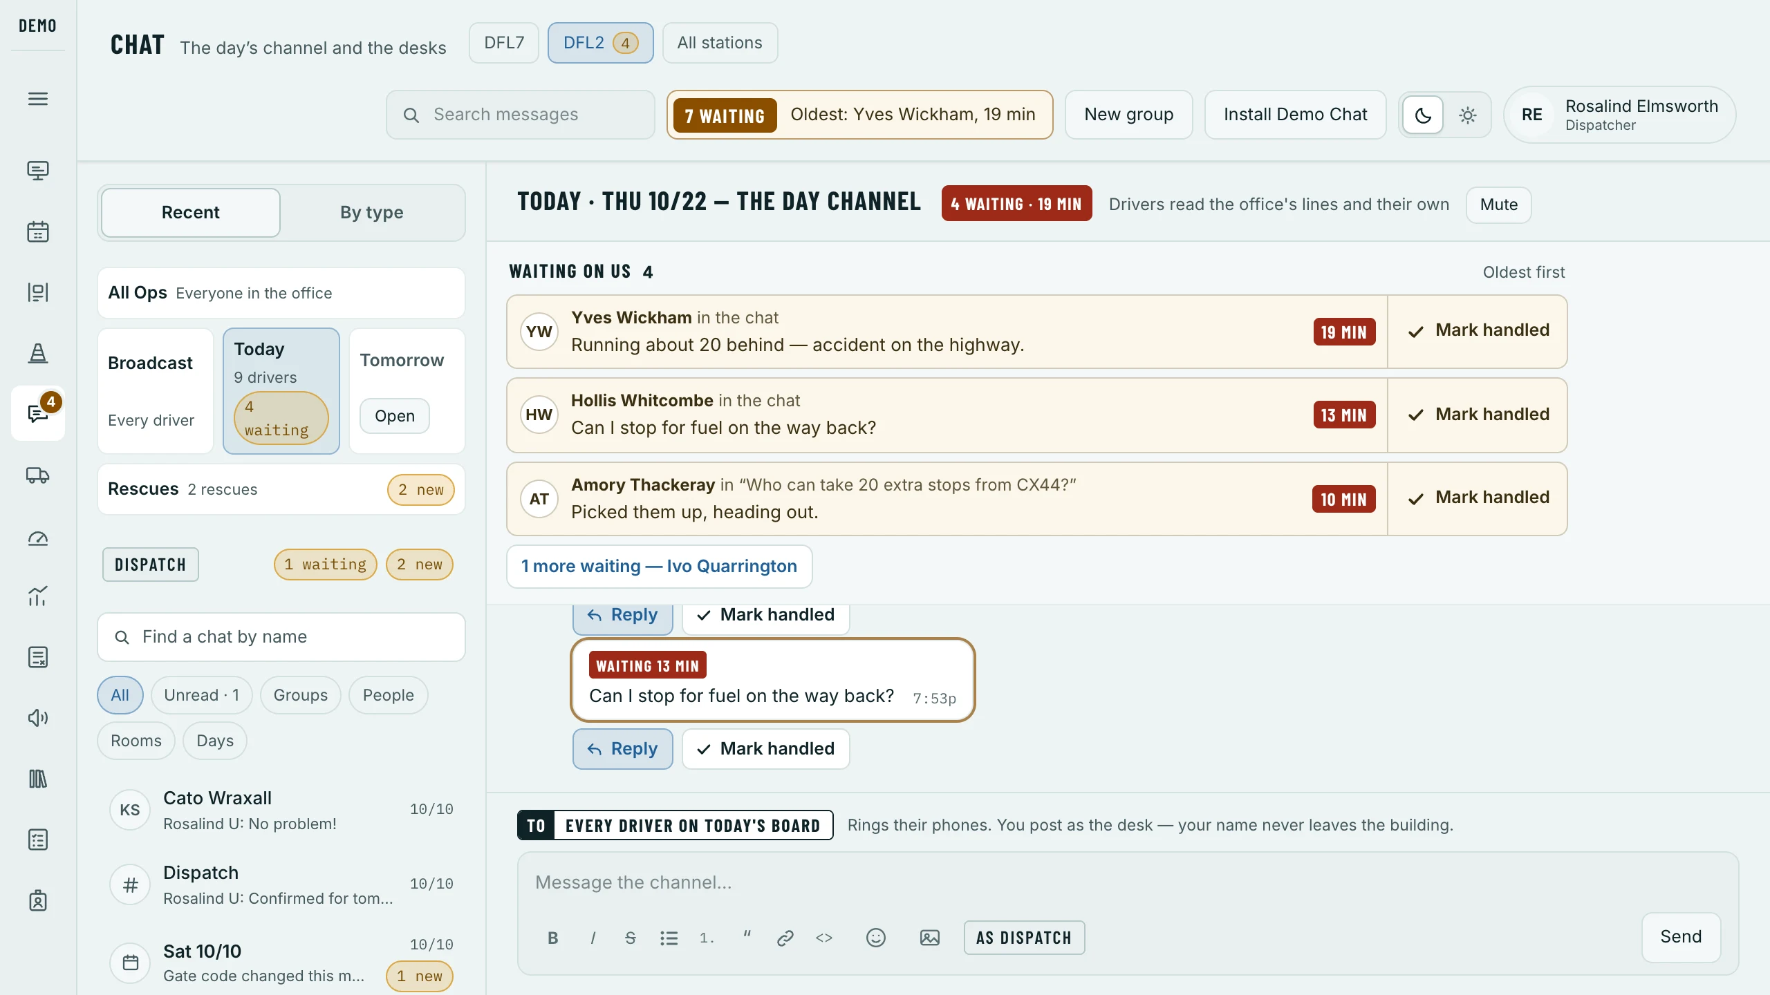The height and width of the screenshot is (995, 1770).
Task: Mute the day channel
Action: [1498, 205]
